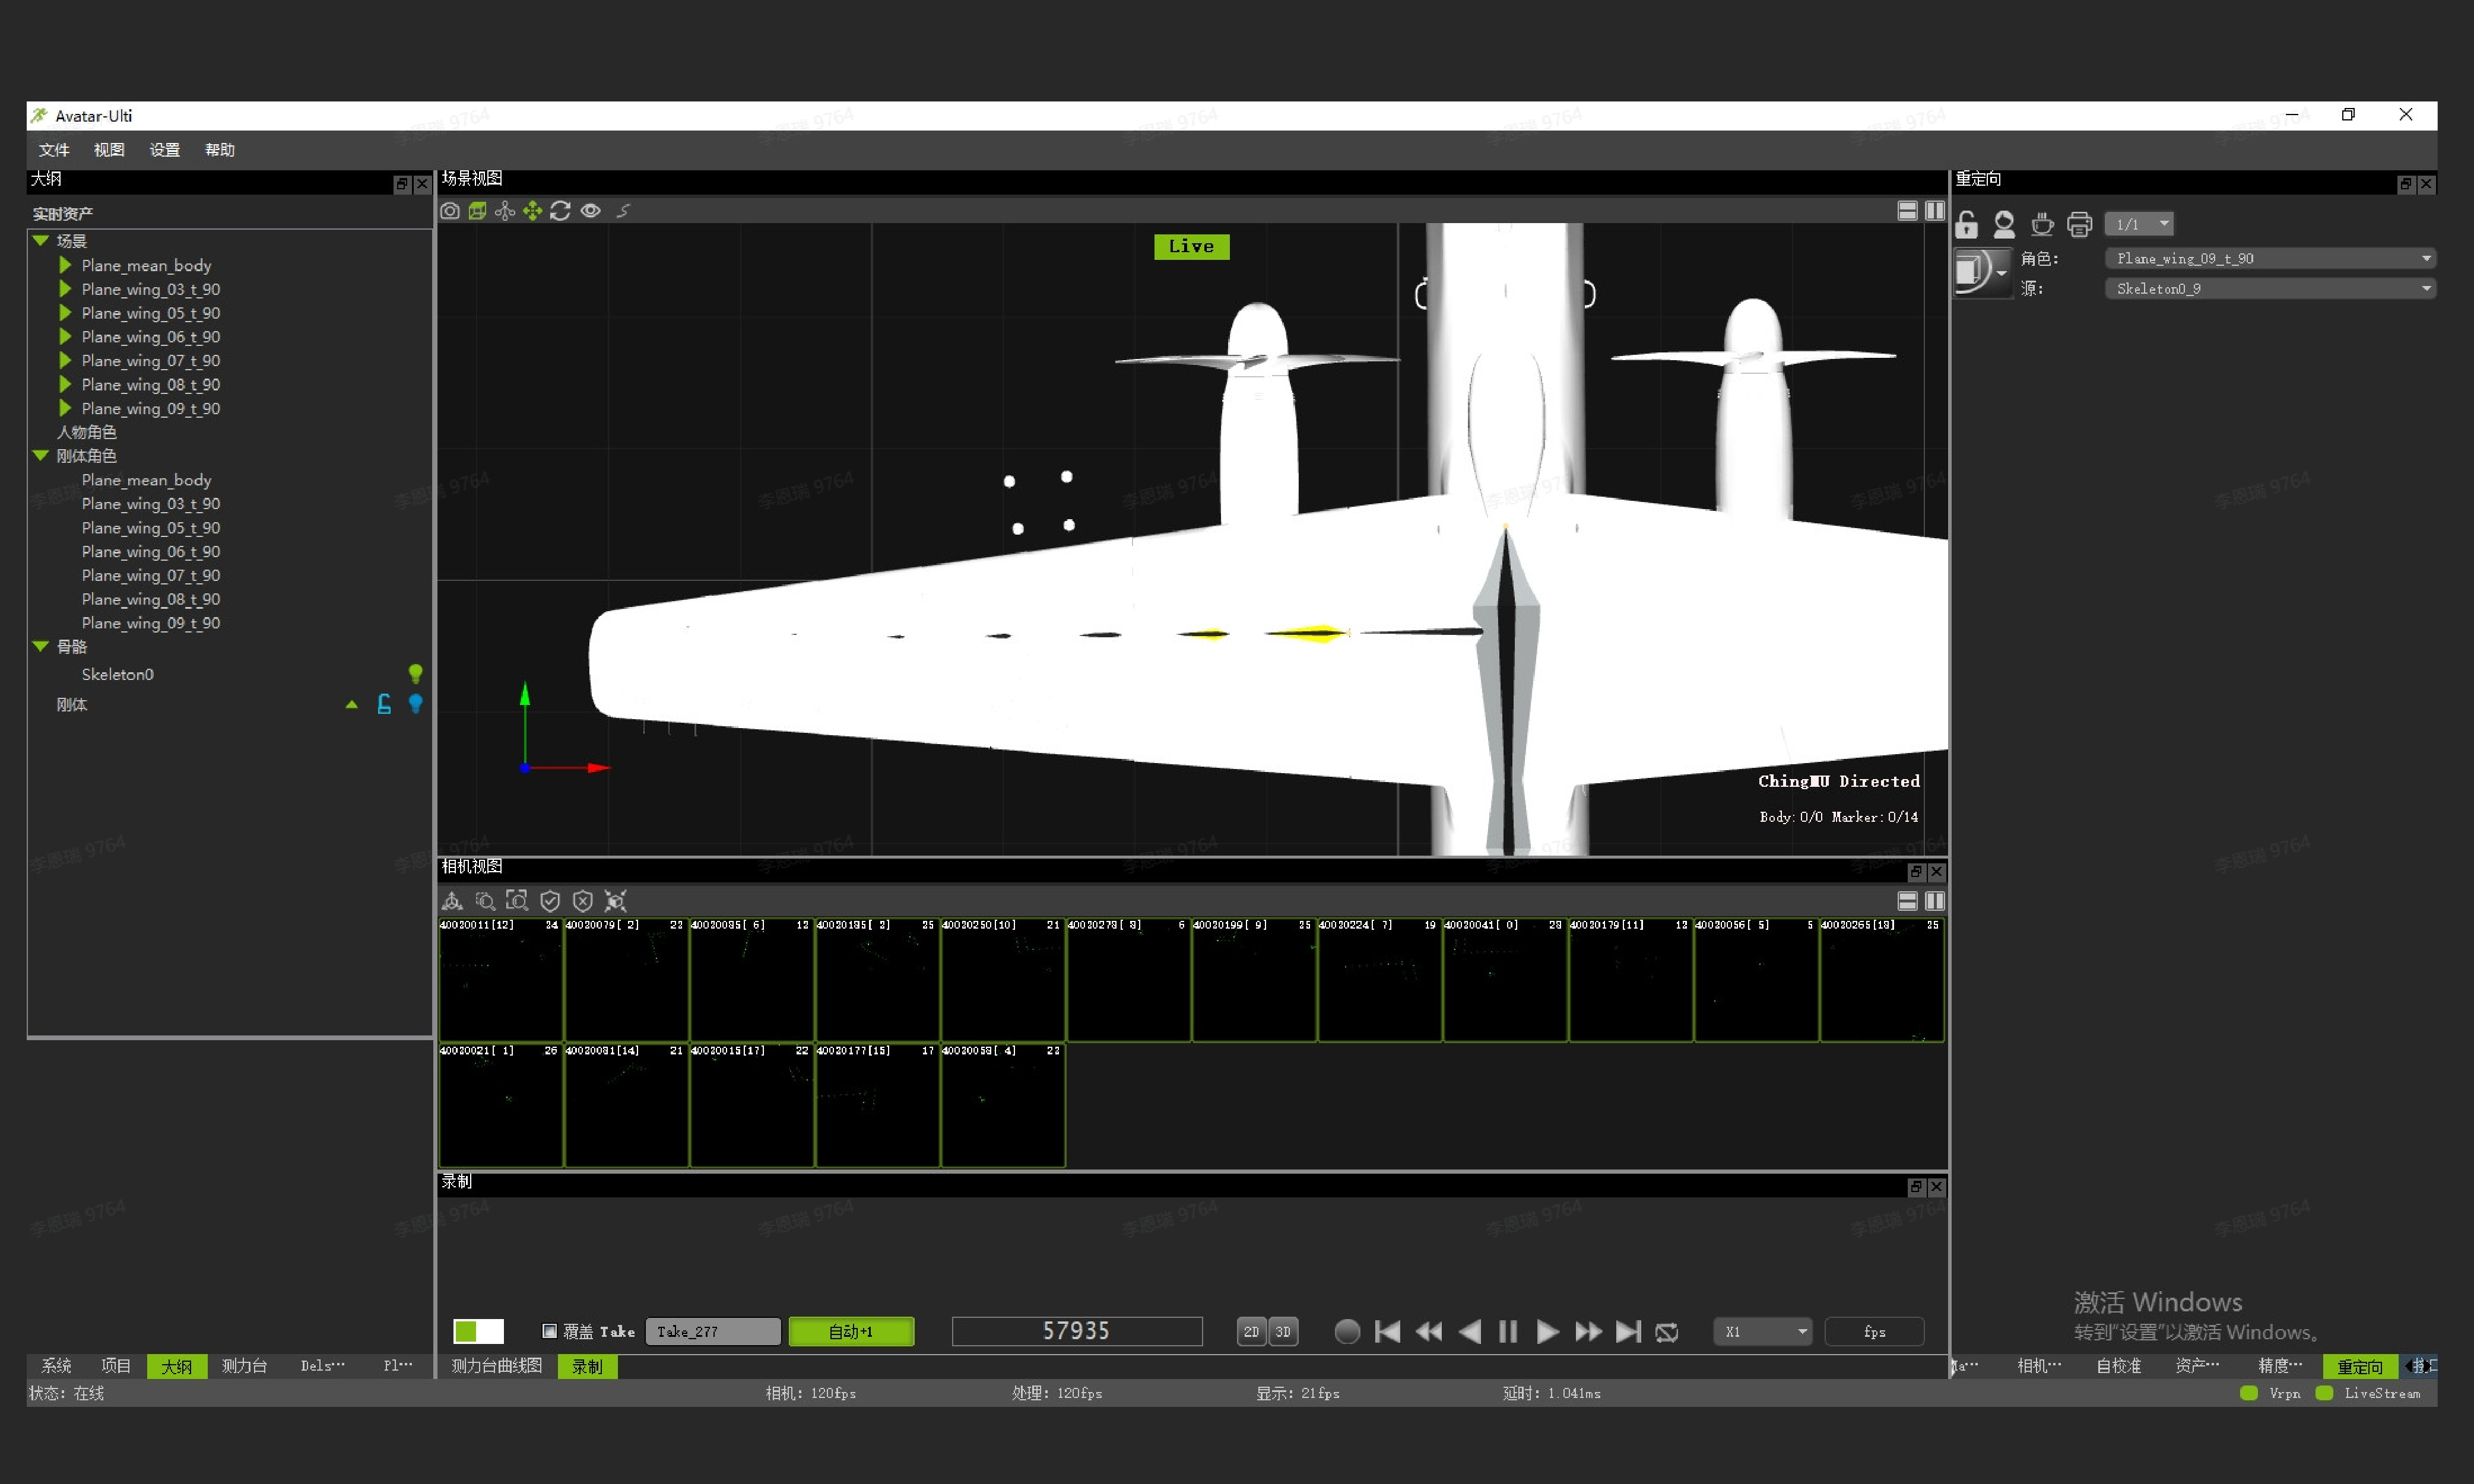
Task: Click the green-white swatch in recording panel
Action: click(478, 1331)
